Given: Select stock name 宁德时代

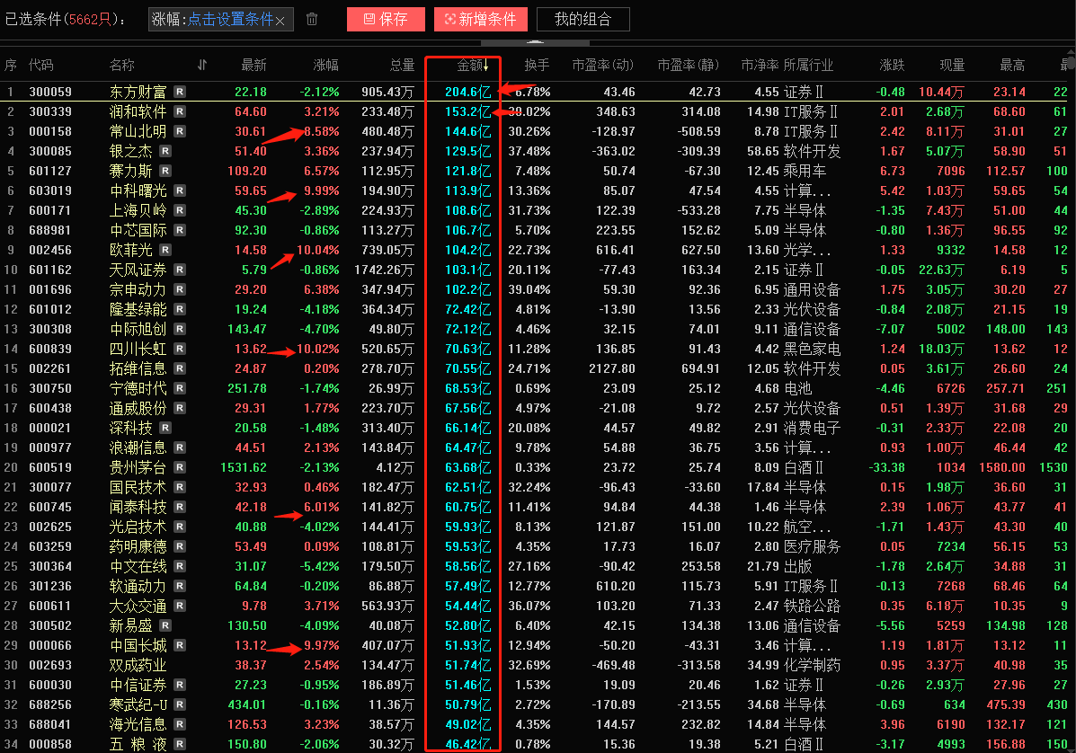Looking at the screenshot, I should (138, 388).
